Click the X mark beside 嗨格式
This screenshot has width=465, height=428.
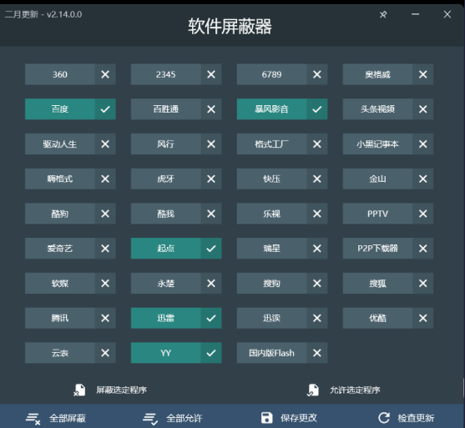(x=105, y=179)
